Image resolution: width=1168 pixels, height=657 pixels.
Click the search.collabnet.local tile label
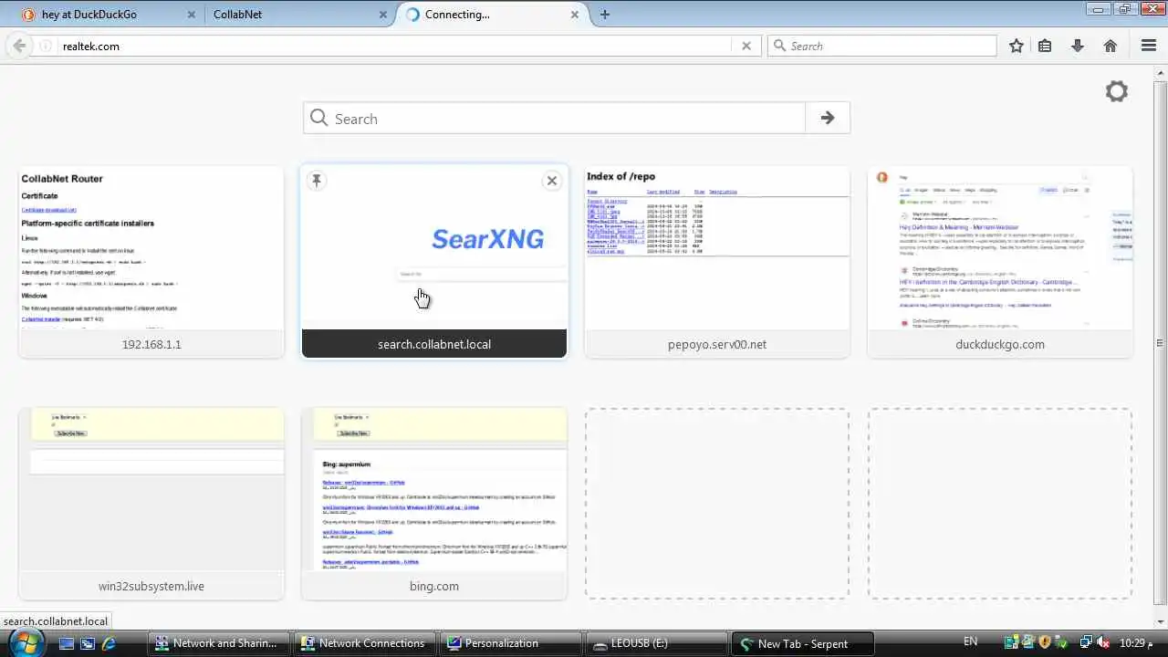(x=434, y=344)
